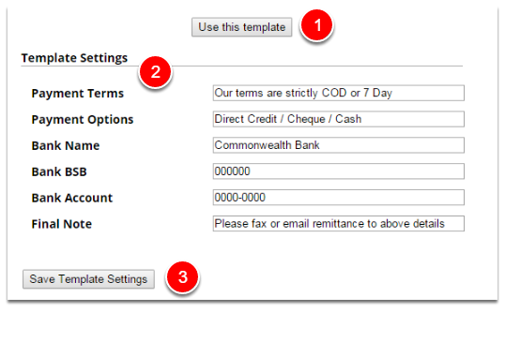The height and width of the screenshot is (342, 505).
Task: Click into the Bank BSB field
Action: pos(339,171)
